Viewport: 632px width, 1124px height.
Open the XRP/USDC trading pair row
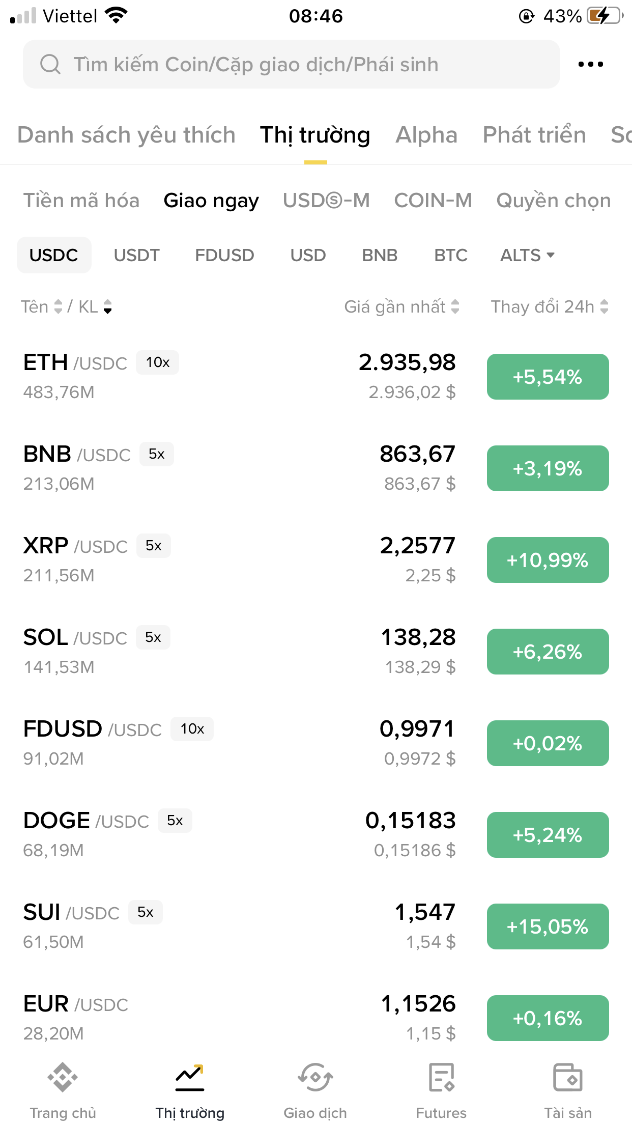pos(204,560)
